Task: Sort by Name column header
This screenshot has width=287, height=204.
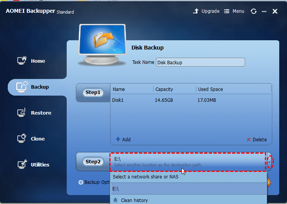Action: (119, 89)
